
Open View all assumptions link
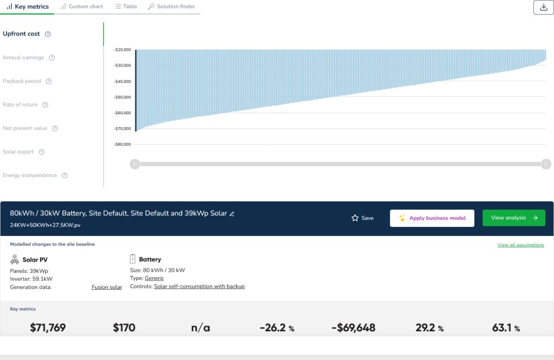520,245
